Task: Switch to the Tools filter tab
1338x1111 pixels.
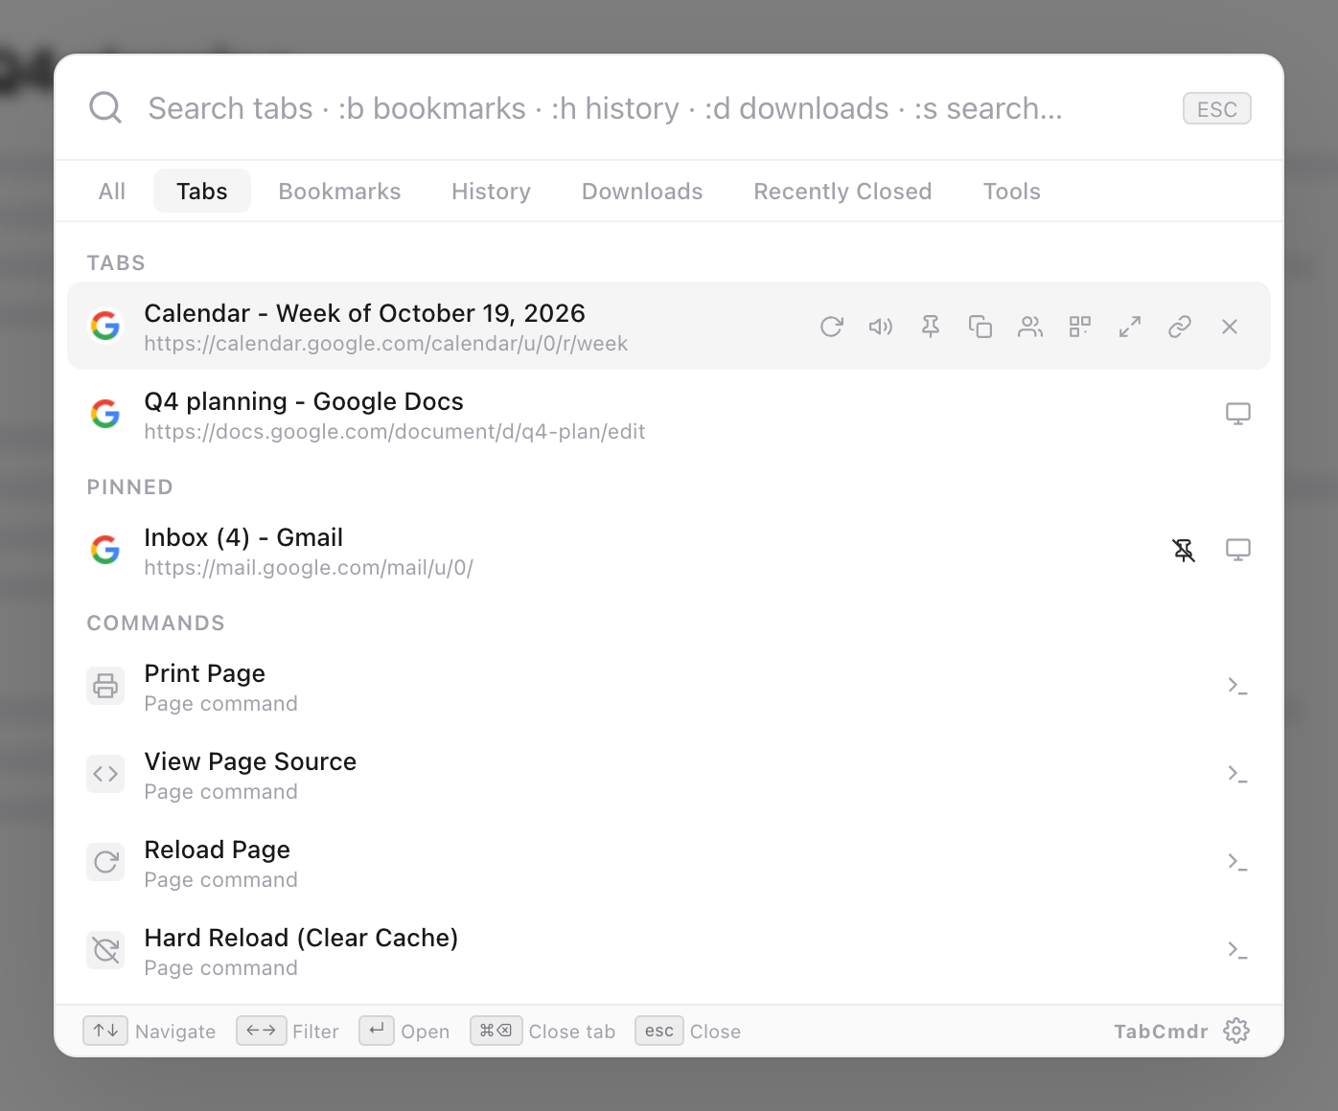Action: point(1011,192)
